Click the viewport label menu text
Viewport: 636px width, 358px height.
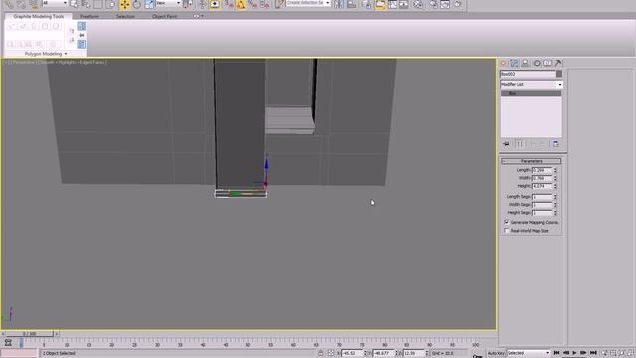pyautogui.click(x=55, y=62)
